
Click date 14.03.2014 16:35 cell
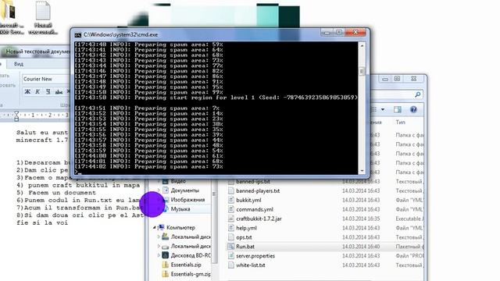[361, 219]
